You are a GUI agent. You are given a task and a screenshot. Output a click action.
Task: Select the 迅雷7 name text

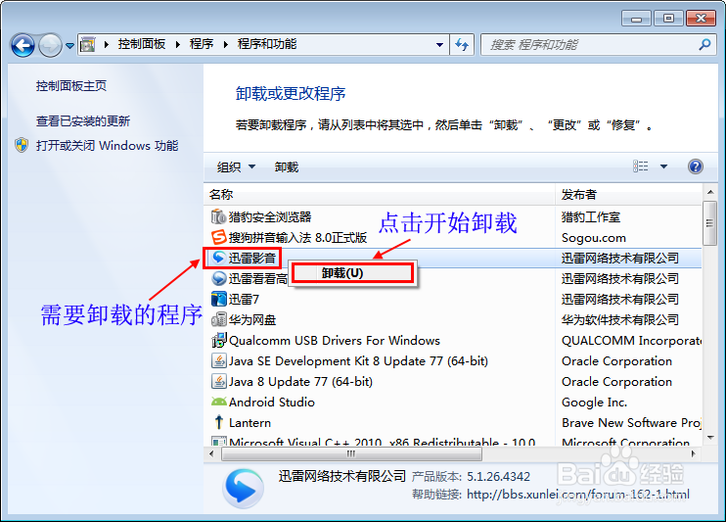click(x=244, y=300)
